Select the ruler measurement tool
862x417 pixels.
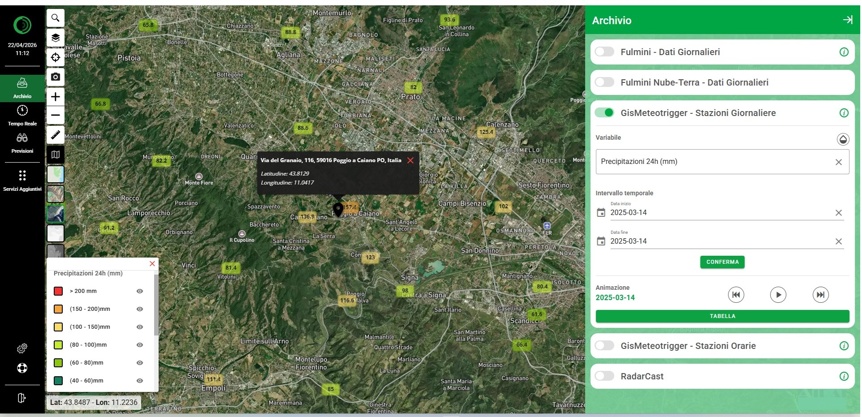56,135
